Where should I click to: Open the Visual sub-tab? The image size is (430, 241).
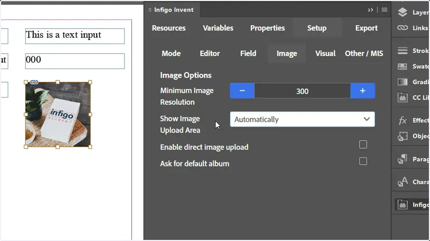pyautogui.click(x=325, y=54)
